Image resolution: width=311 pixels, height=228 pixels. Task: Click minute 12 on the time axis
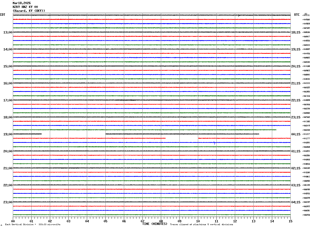(235, 221)
